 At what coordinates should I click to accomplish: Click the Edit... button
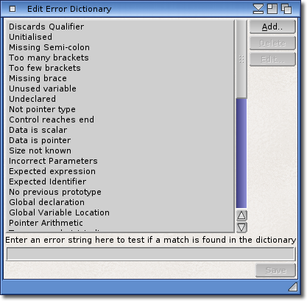point(272,59)
